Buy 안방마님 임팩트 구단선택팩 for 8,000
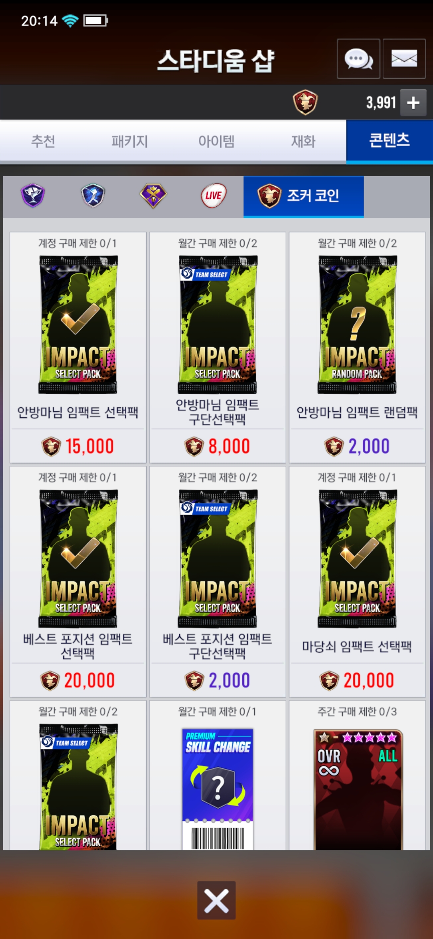The width and height of the screenshot is (433, 939). tap(217, 348)
